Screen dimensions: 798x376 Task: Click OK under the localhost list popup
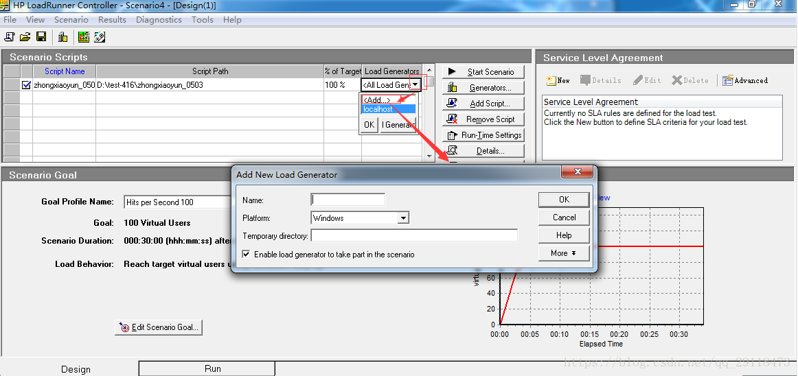369,125
